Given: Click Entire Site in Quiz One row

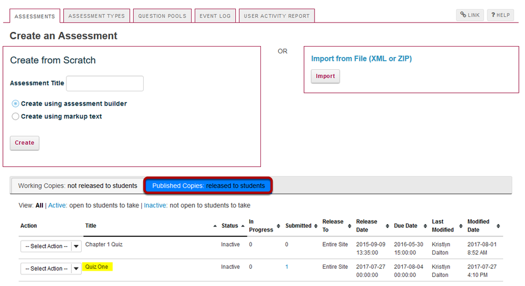Looking at the screenshot, I should pyautogui.click(x=335, y=267).
